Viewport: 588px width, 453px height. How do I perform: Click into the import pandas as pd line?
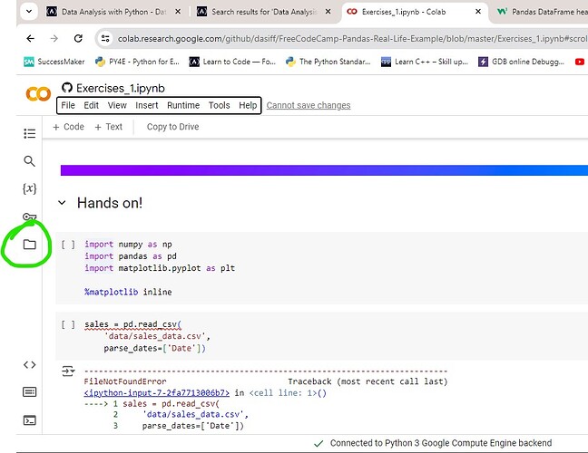131,256
